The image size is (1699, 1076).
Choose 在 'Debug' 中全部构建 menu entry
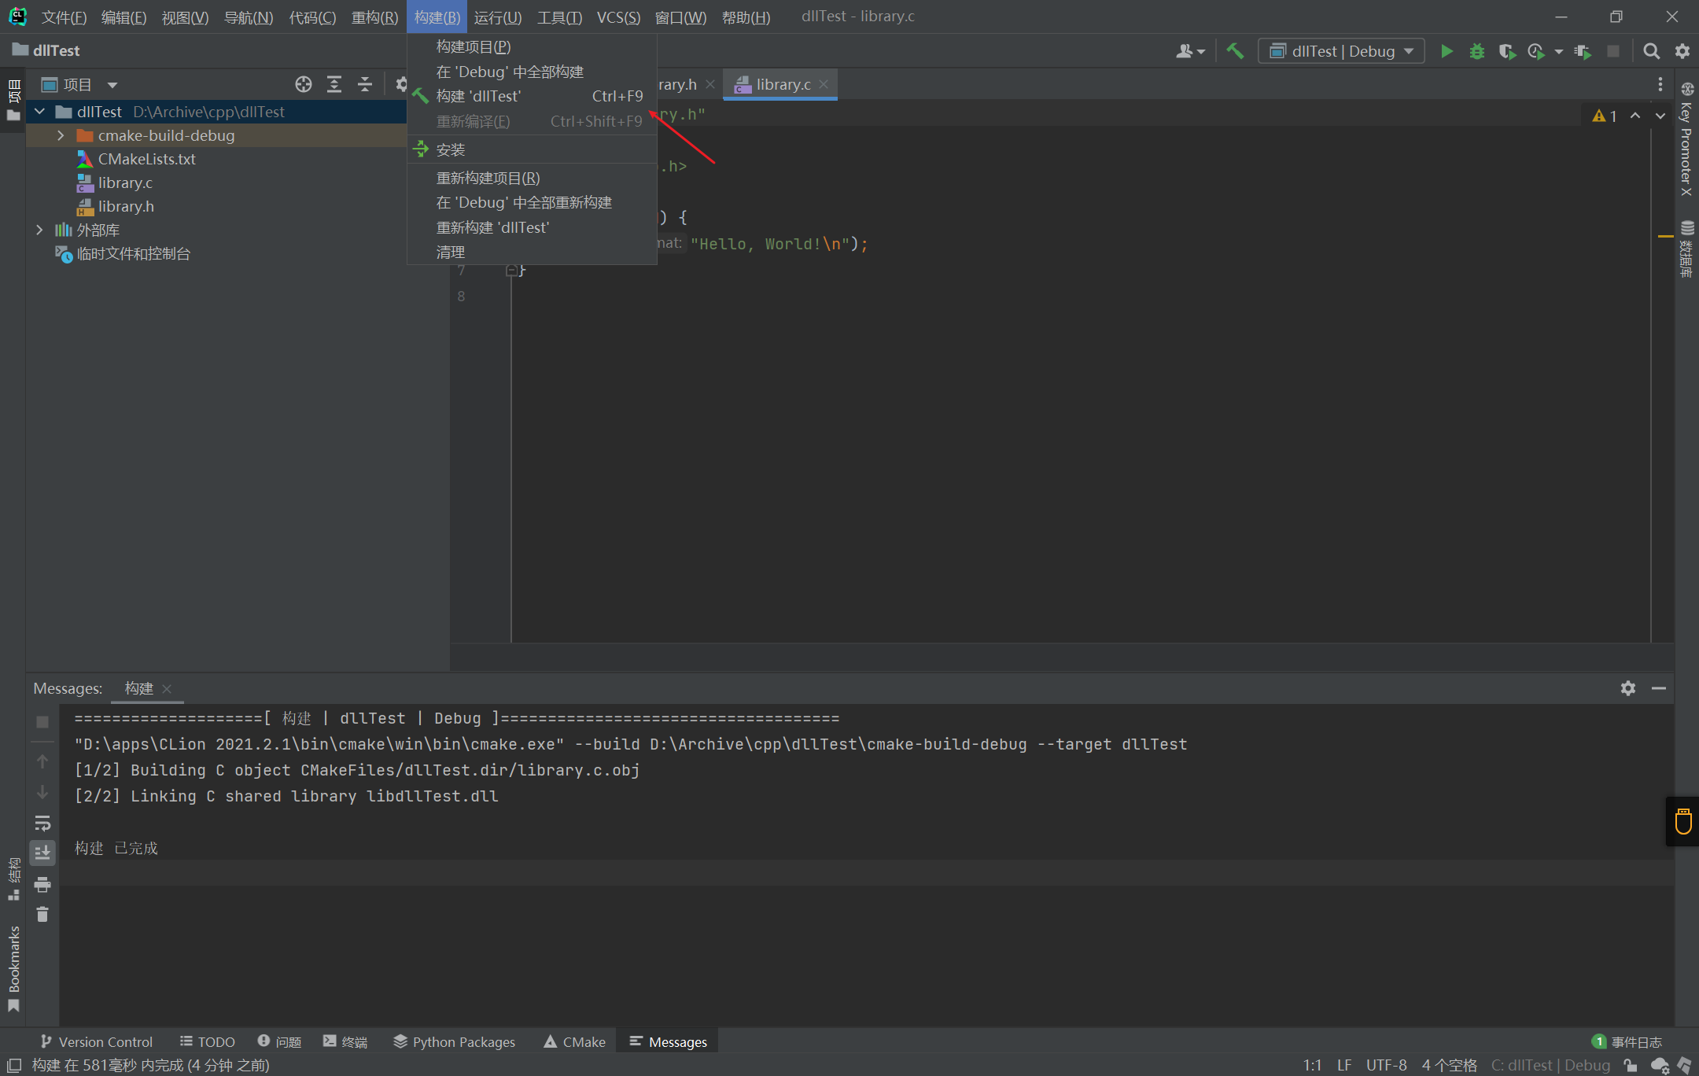tap(532, 72)
